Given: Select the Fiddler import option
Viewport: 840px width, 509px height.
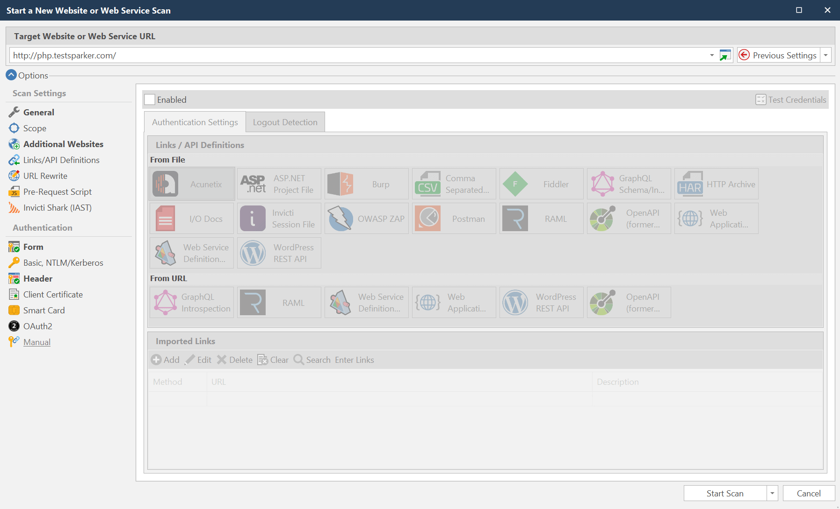Looking at the screenshot, I should (x=541, y=184).
